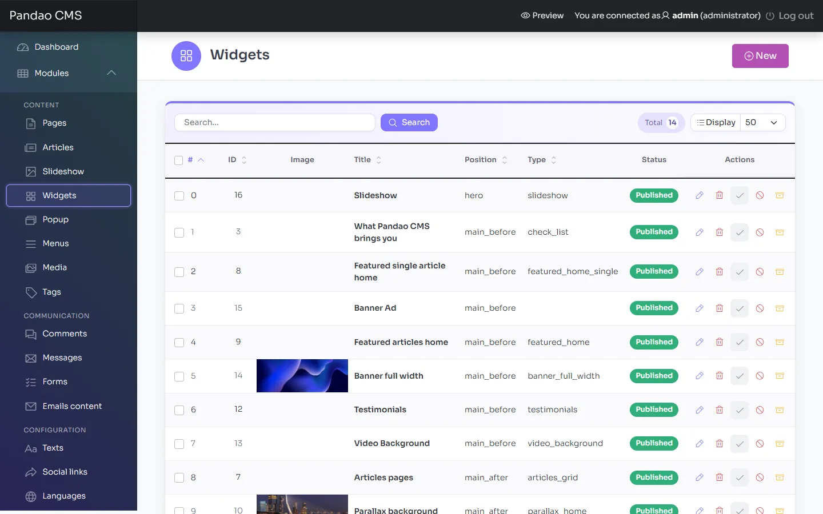Viewport: 823px width, 514px height.
Task: Click the Display list button
Action: click(716, 122)
